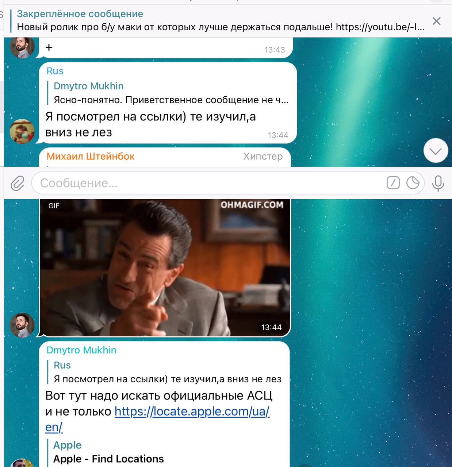The width and height of the screenshot is (452, 467).
Task: Open Rus avatar beside 13:44 message
Action: click(x=22, y=131)
